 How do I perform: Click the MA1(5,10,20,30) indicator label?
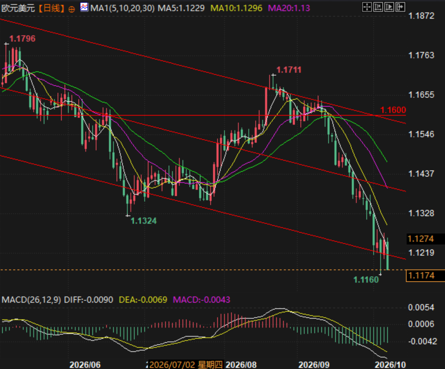(x=123, y=8)
